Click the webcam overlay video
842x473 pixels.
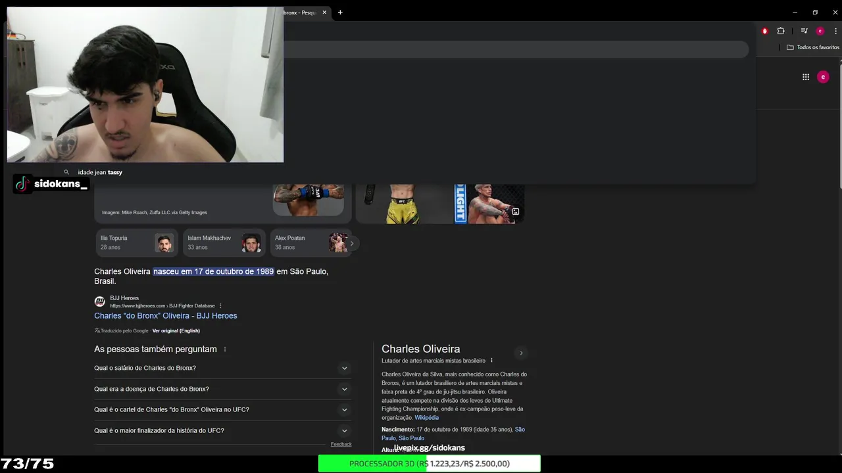coord(145,85)
